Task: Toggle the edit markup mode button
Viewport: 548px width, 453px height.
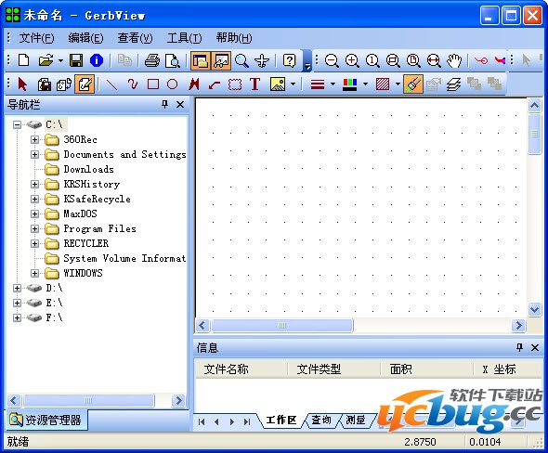Action: tap(85, 84)
